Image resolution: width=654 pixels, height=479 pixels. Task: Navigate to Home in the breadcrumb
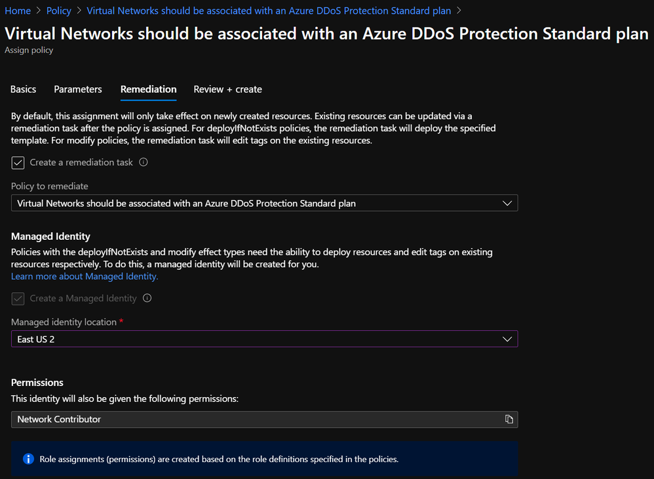pos(18,11)
